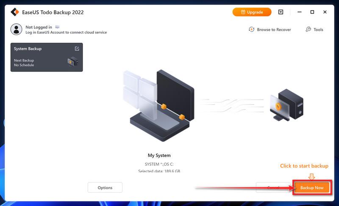Open the Tools menu
Image resolution: width=339 pixels, height=206 pixels.
pos(314,30)
